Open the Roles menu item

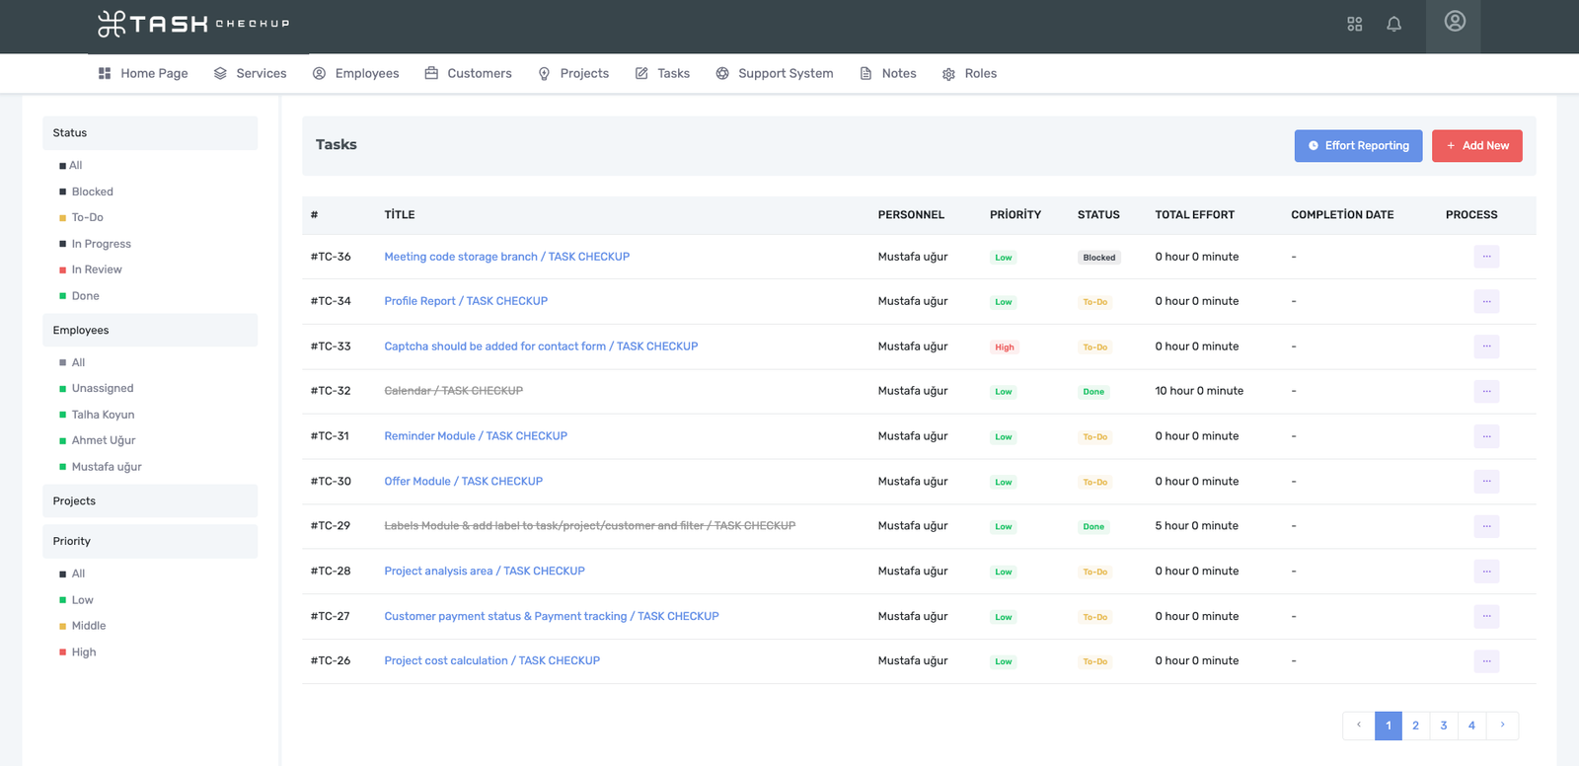coord(969,73)
